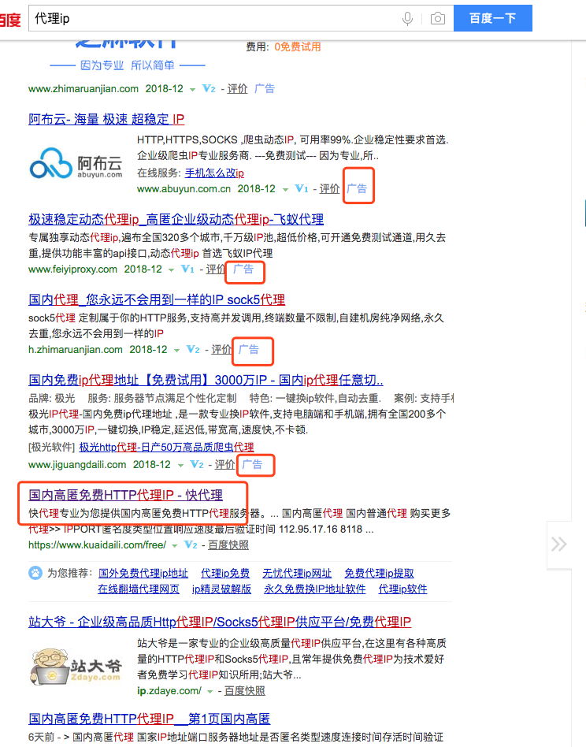Screen dimensions: 586x747
Task: Expand dropdown arrow next to ip.zdaye.com
Action: point(210,692)
